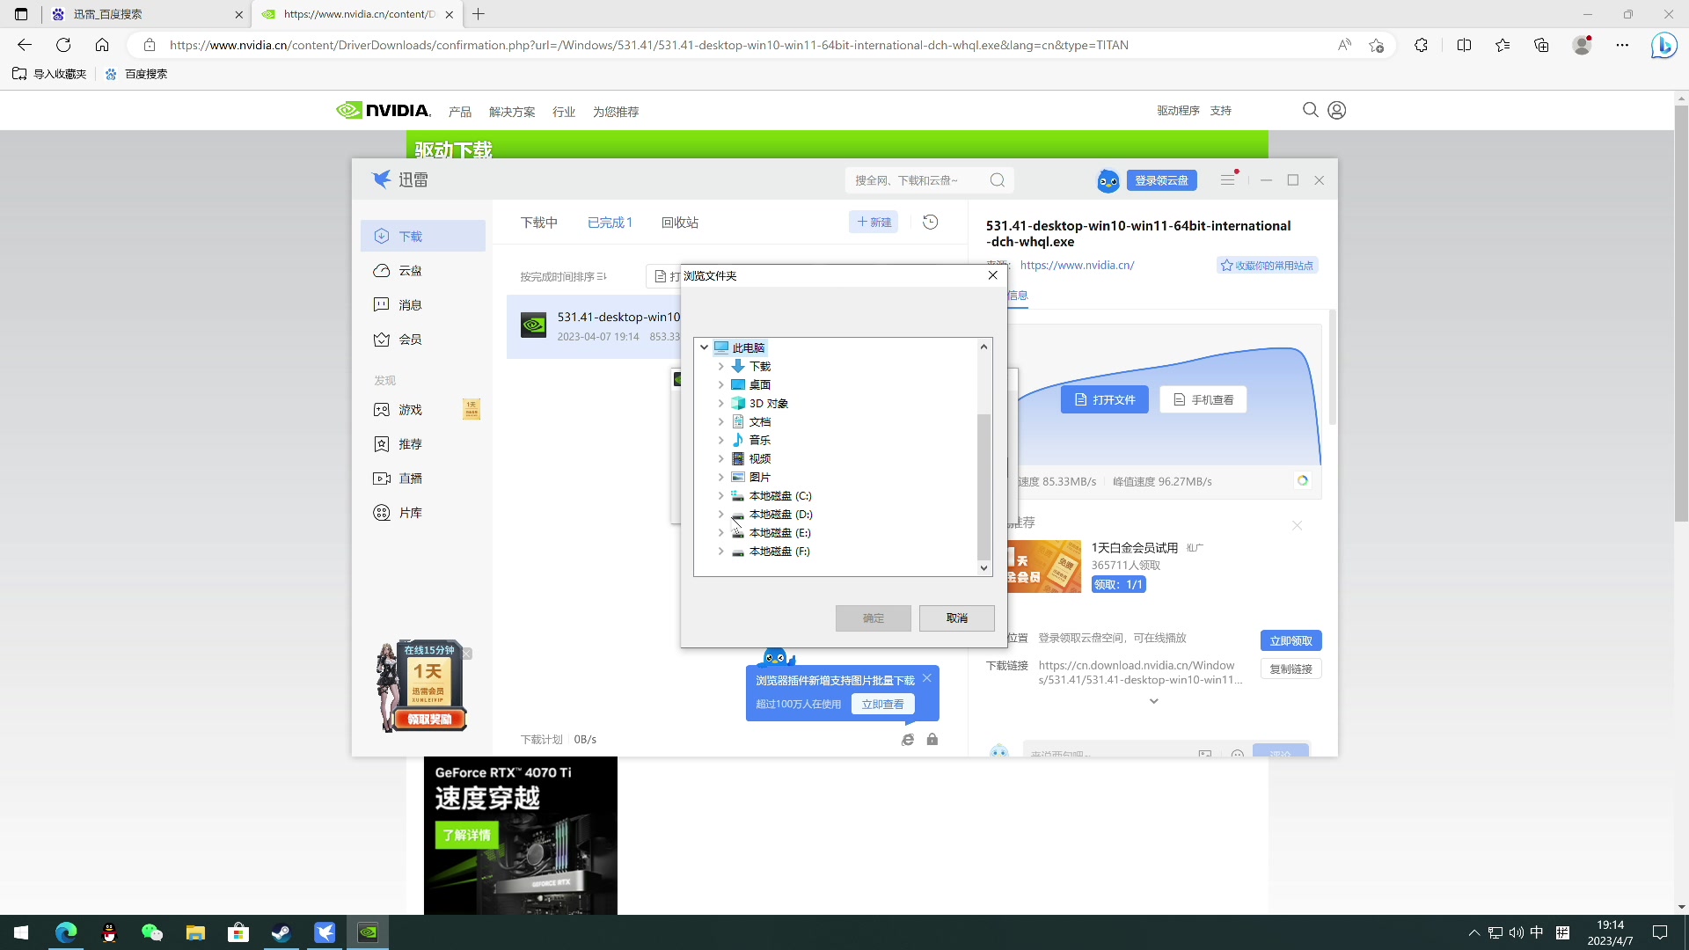
Task: Close the 浏览文件夹 dialog
Action: click(992, 275)
